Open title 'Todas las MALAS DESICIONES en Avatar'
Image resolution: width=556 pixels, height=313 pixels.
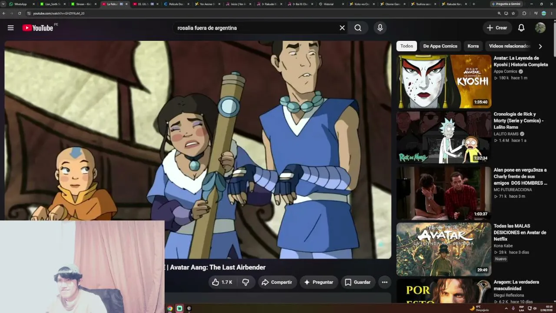point(520,233)
